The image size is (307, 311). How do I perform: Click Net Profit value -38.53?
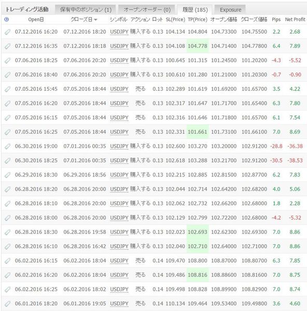point(295,161)
